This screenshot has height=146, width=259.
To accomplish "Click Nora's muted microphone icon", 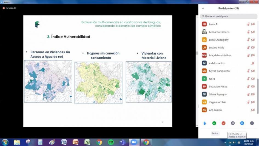I will point(248,79).
